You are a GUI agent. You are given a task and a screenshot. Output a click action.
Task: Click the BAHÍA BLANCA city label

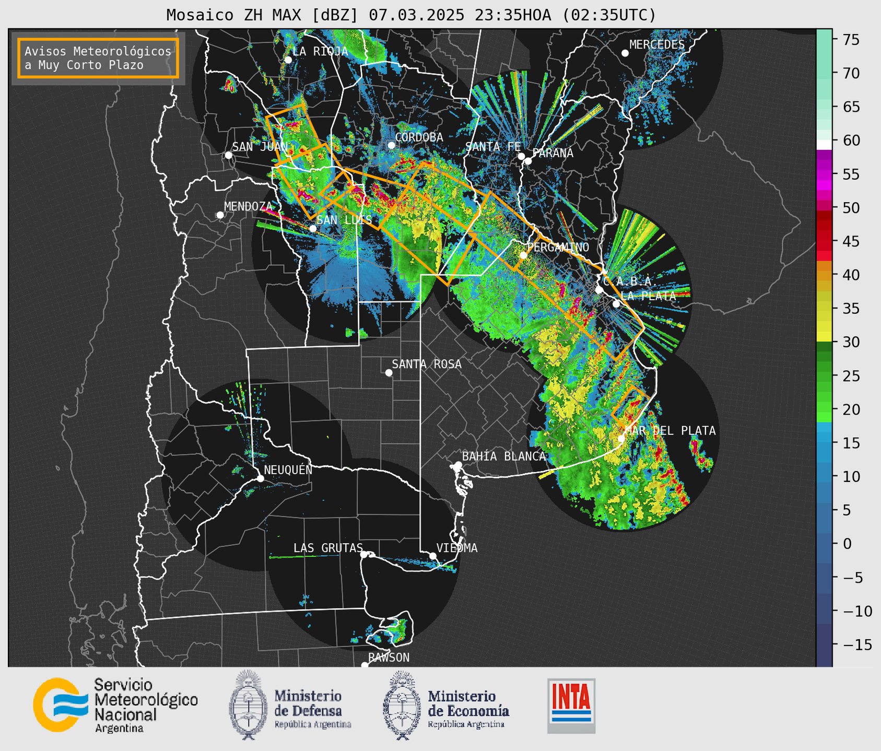point(504,456)
